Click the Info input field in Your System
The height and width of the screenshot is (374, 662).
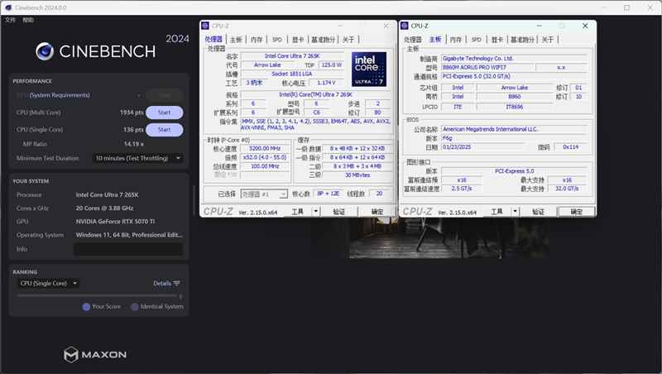[x=128, y=249]
